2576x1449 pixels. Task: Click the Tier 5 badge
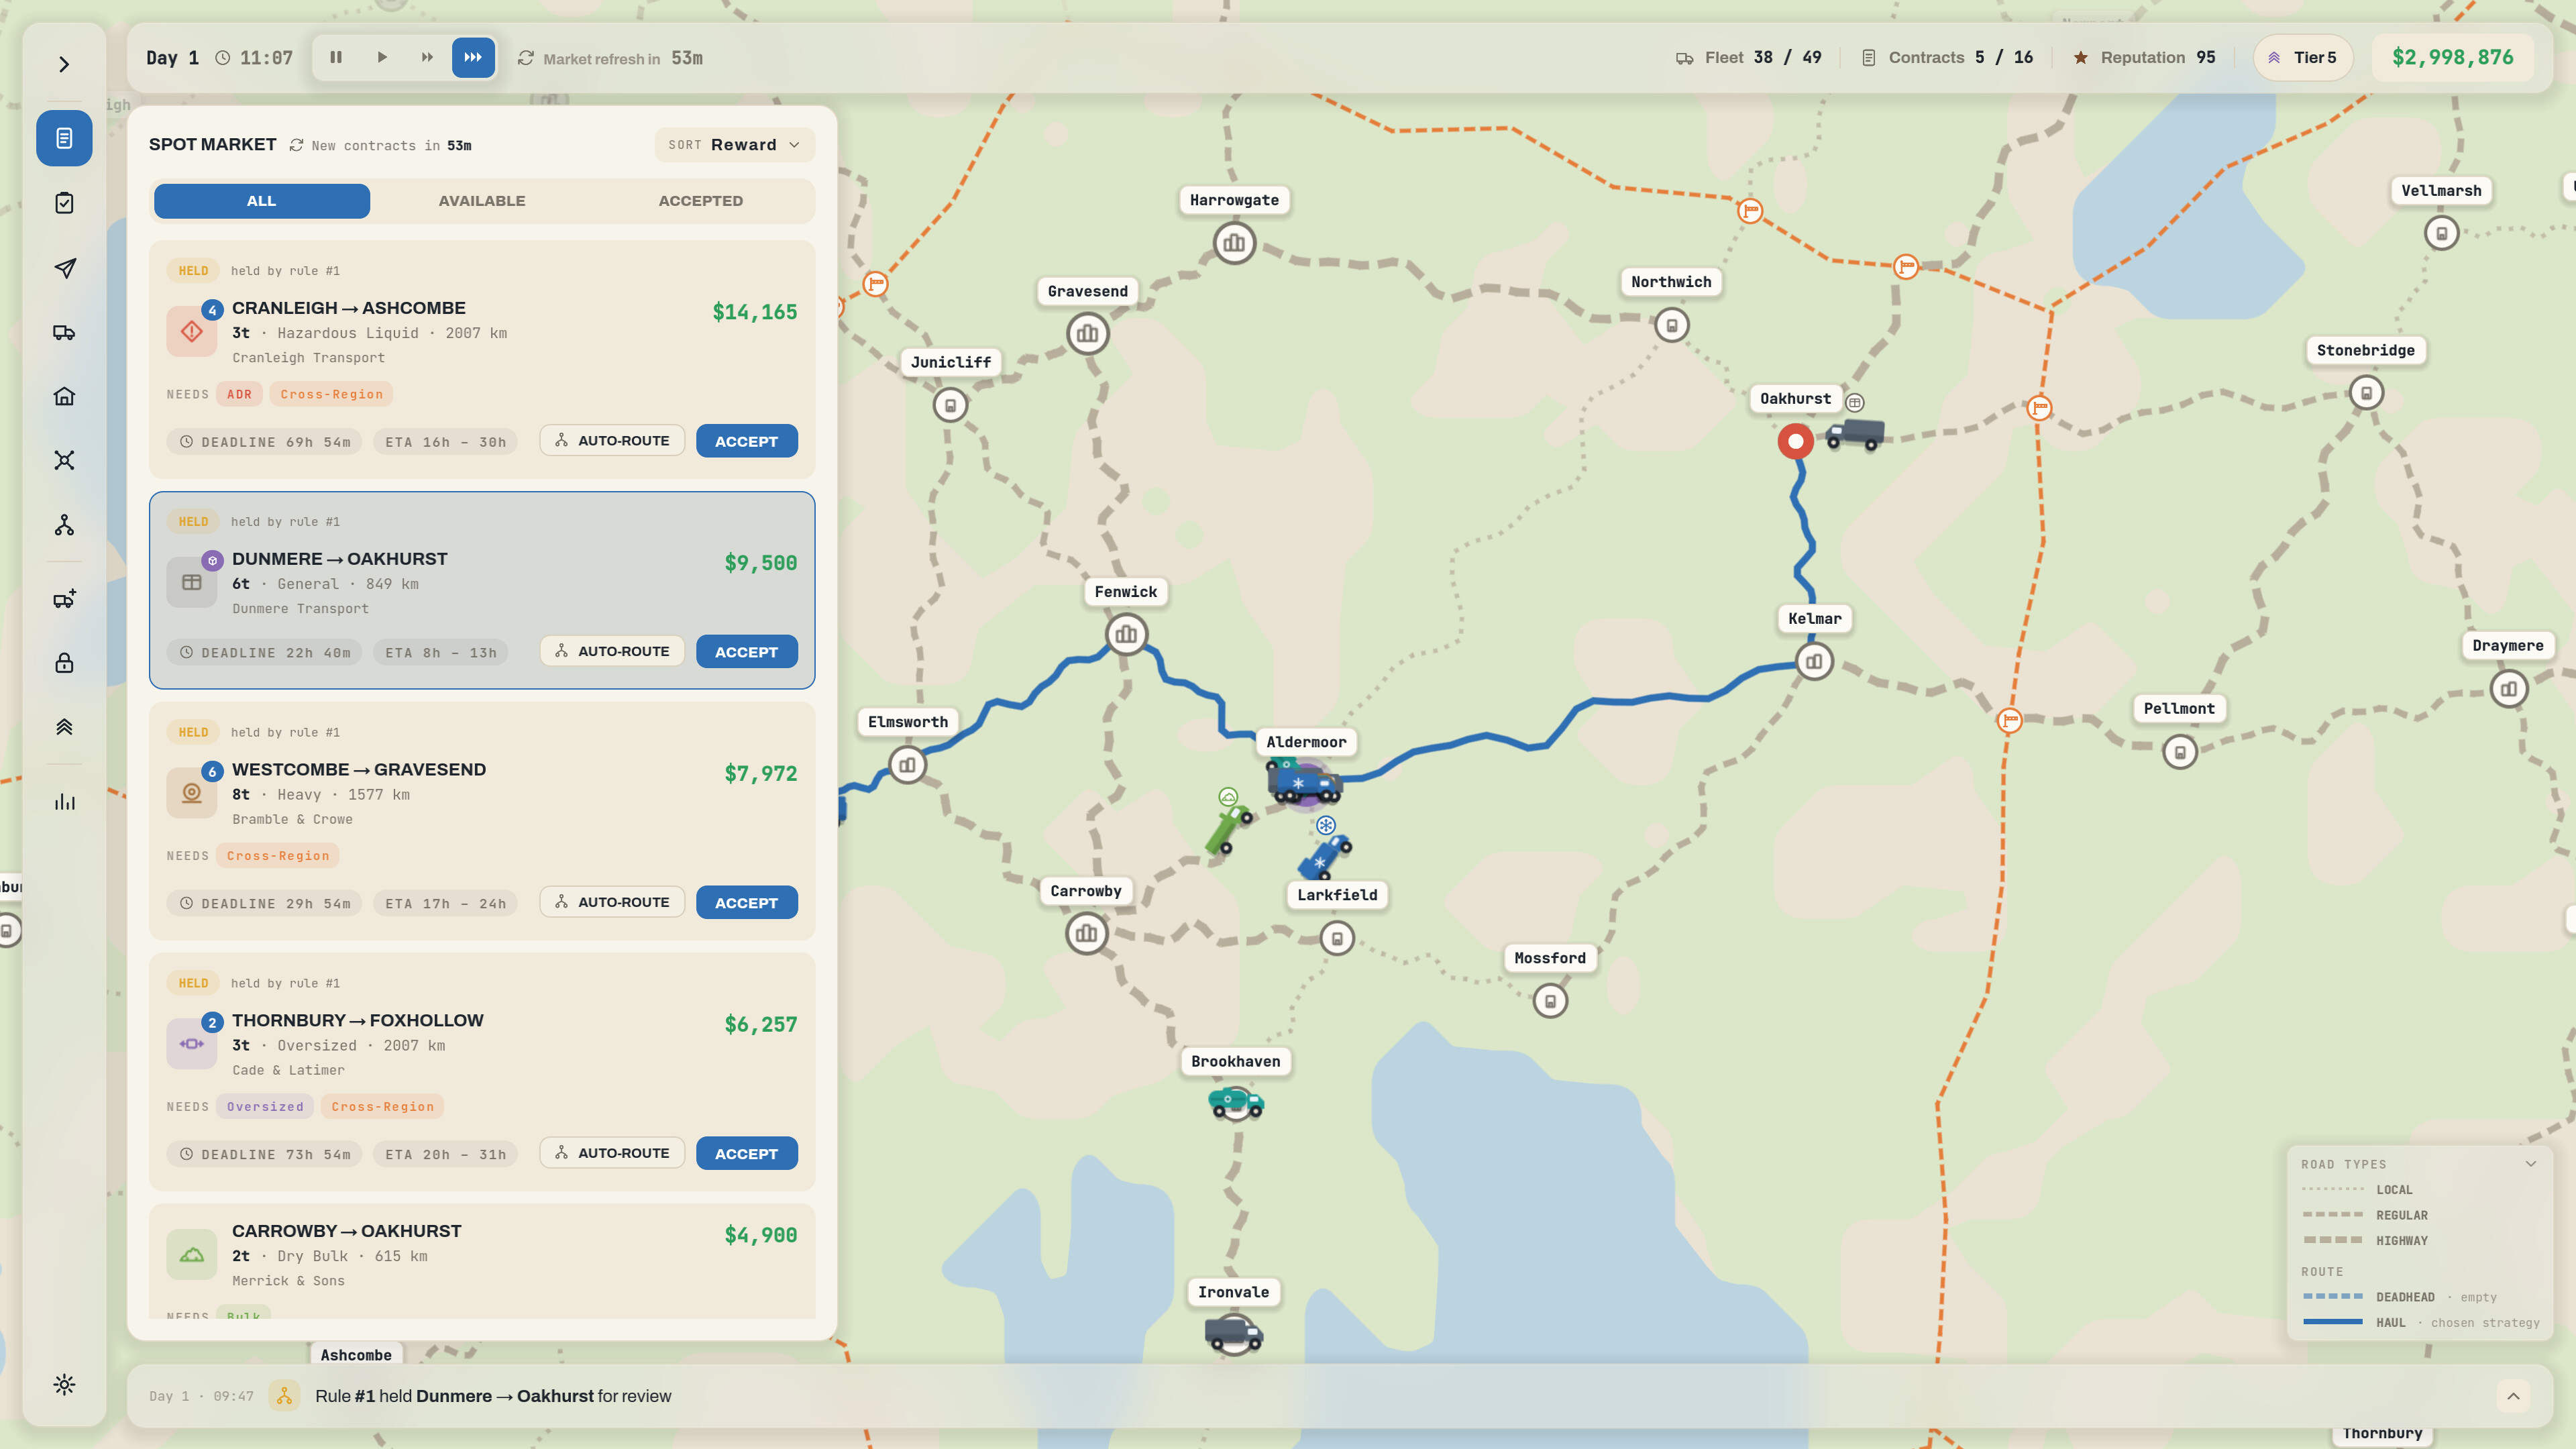point(2303,58)
